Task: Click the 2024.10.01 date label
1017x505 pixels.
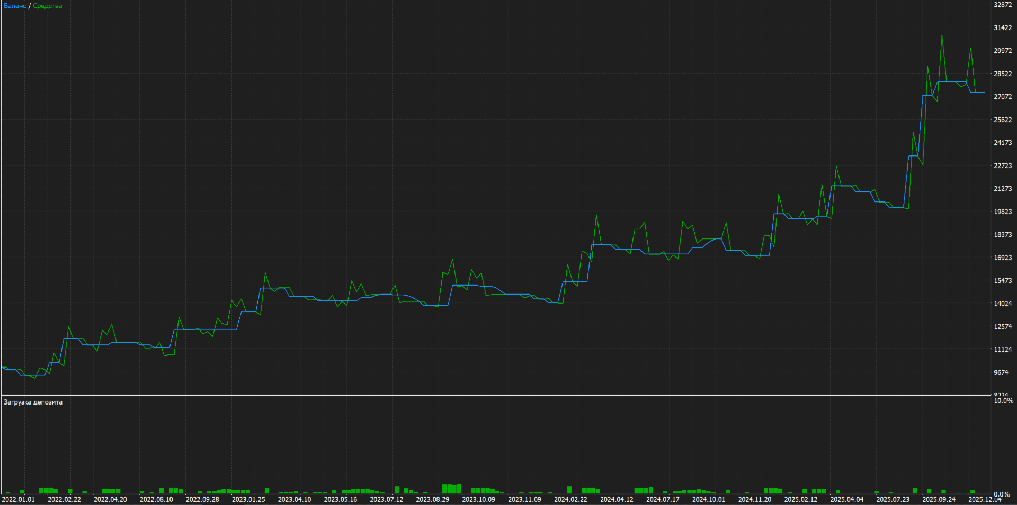Action: pyautogui.click(x=709, y=500)
